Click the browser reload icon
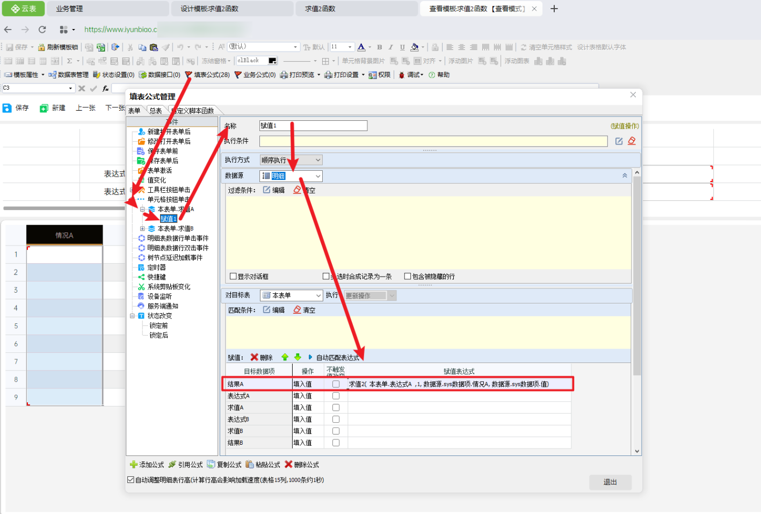The image size is (761, 514). 42,30
